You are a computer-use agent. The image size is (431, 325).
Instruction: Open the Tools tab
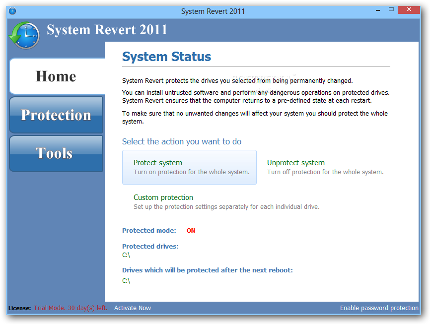pos(56,153)
